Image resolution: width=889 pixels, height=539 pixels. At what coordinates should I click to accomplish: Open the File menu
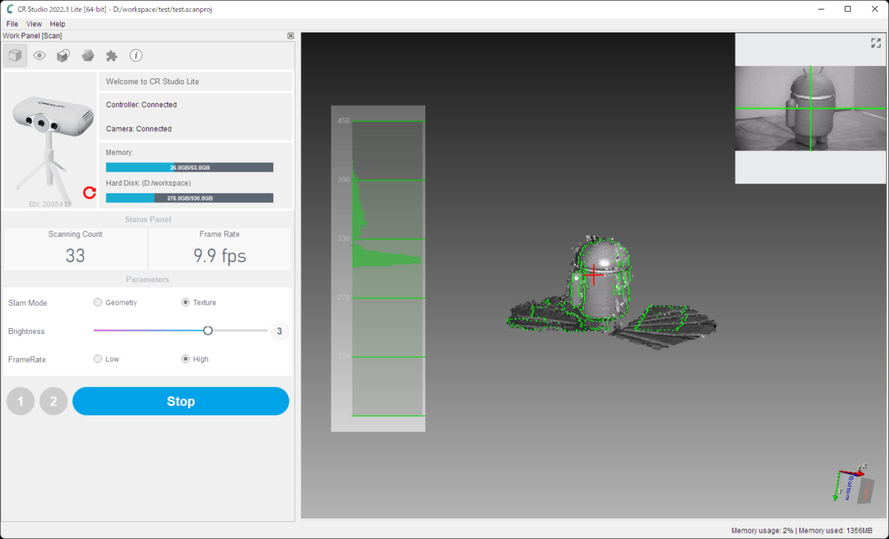click(x=12, y=24)
